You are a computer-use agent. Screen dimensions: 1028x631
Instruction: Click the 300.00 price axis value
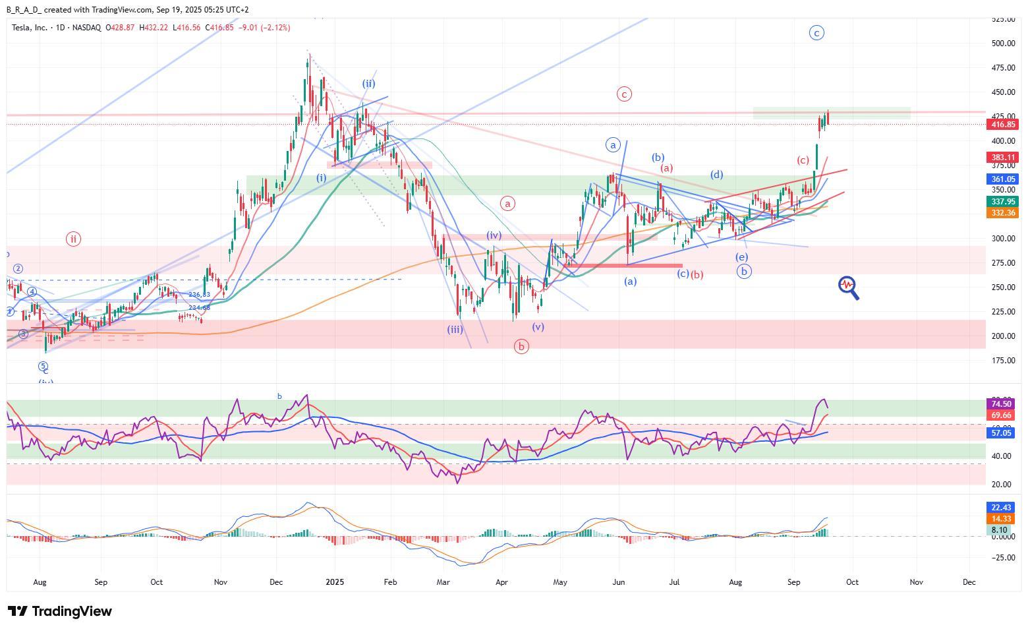(1003, 239)
